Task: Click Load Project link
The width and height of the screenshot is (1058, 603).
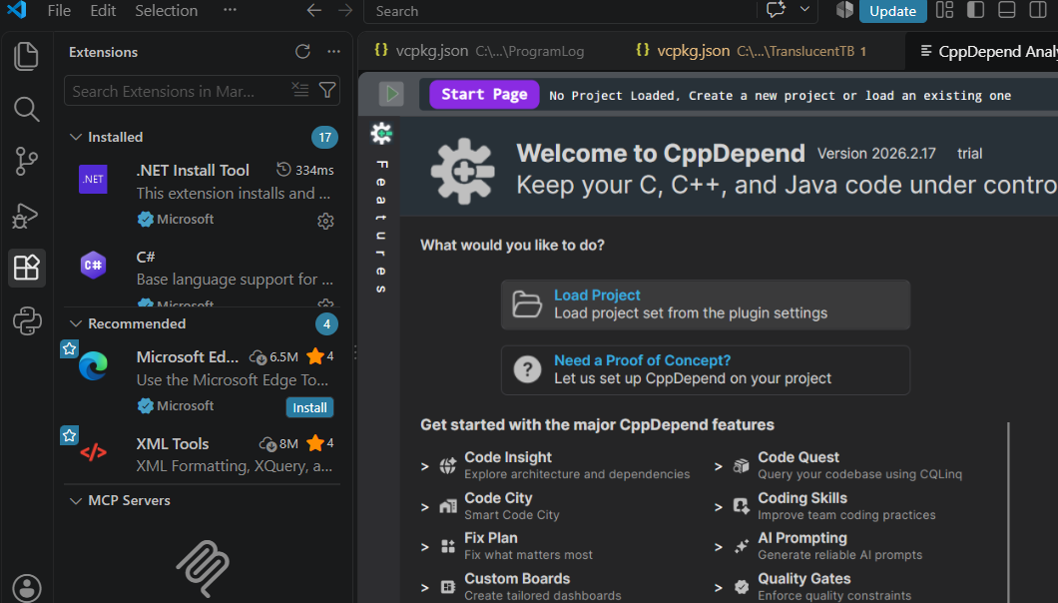Action: [597, 296]
